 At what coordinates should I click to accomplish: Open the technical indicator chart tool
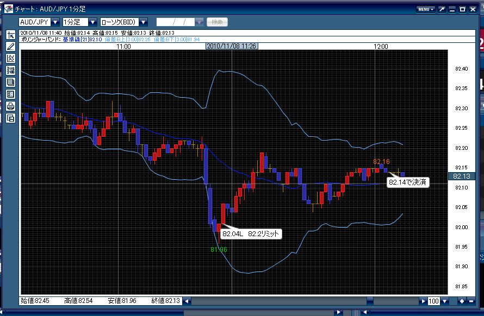10,58
